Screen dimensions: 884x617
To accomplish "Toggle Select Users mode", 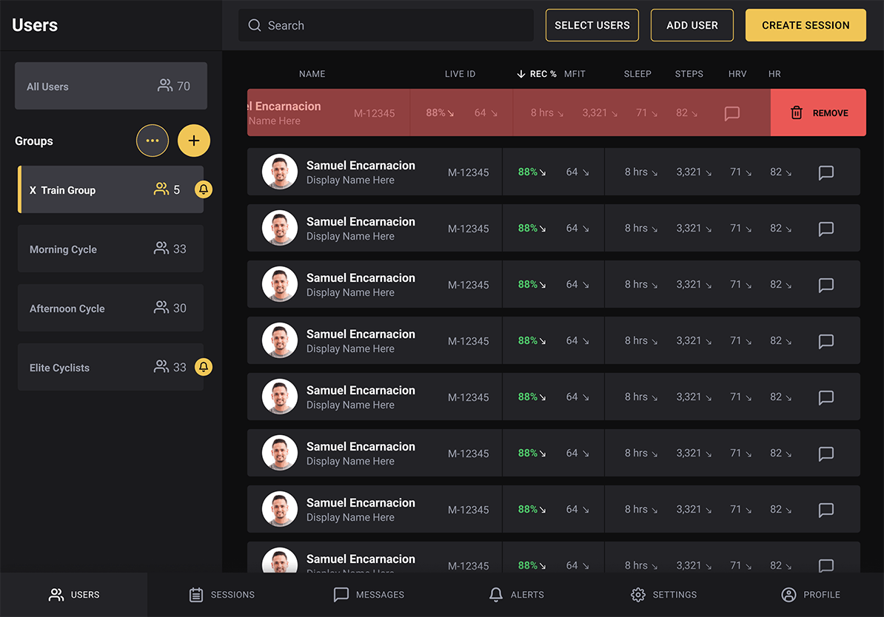I will [592, 25].
